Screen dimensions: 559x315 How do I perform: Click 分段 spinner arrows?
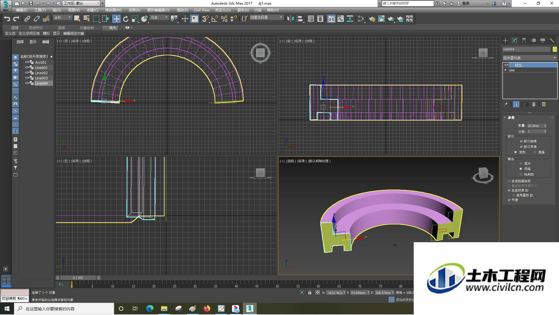(x=545, y=132)
